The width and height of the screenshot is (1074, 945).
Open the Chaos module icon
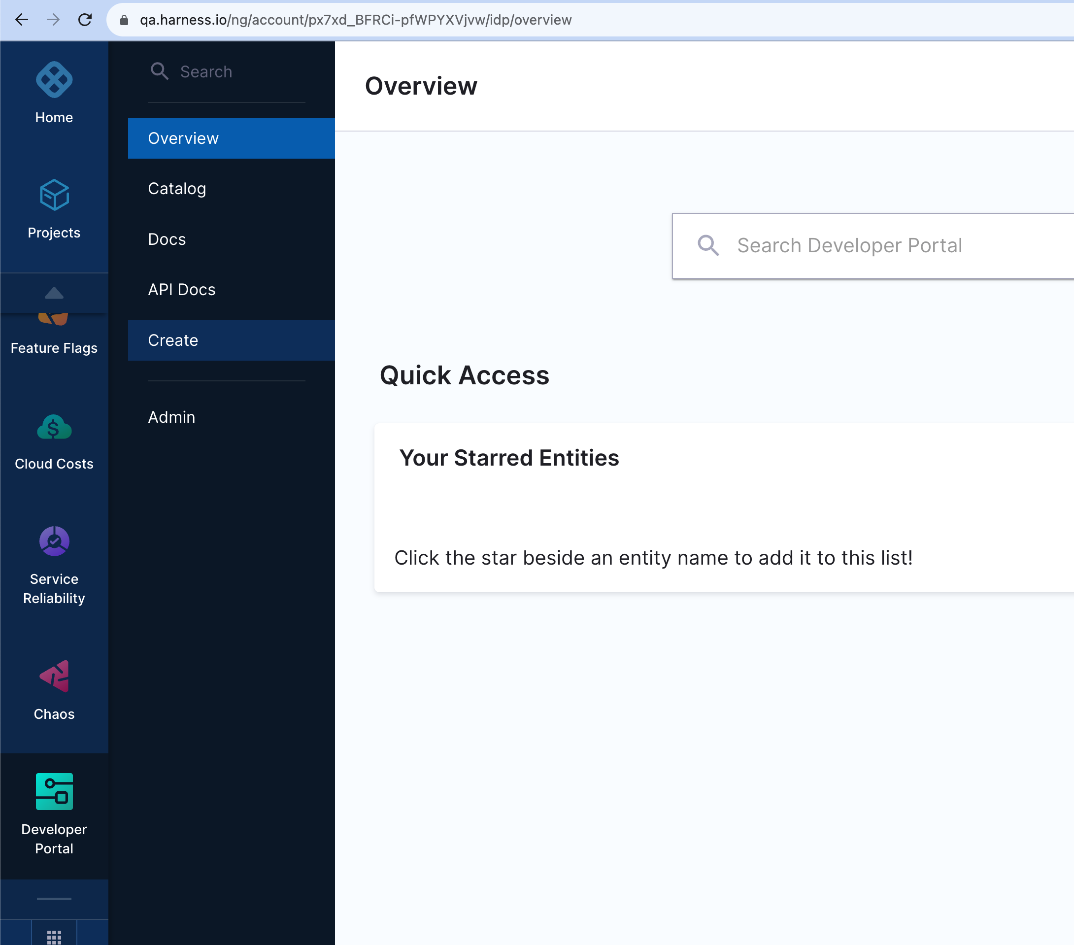tap(54, 676)
